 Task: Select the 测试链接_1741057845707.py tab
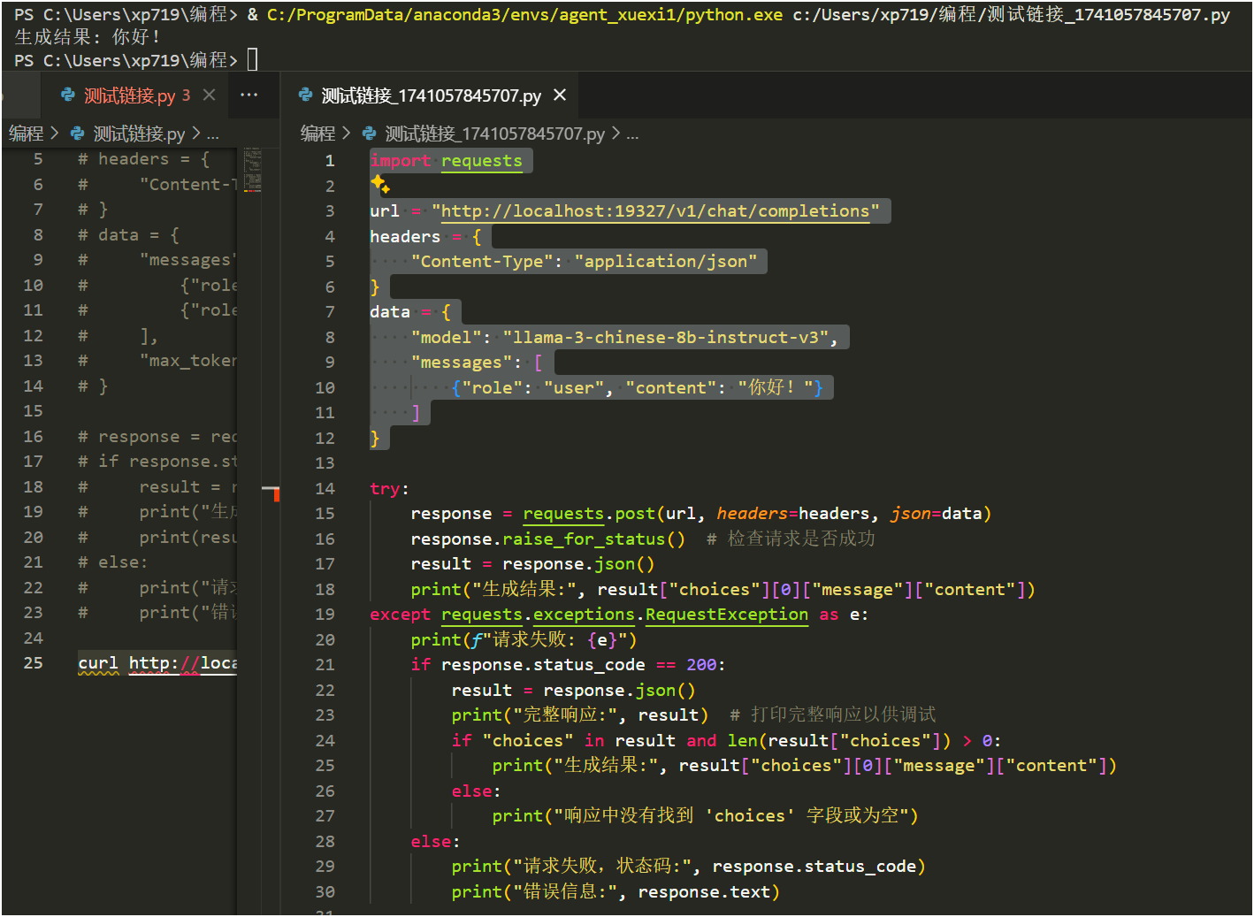point(431,96)
